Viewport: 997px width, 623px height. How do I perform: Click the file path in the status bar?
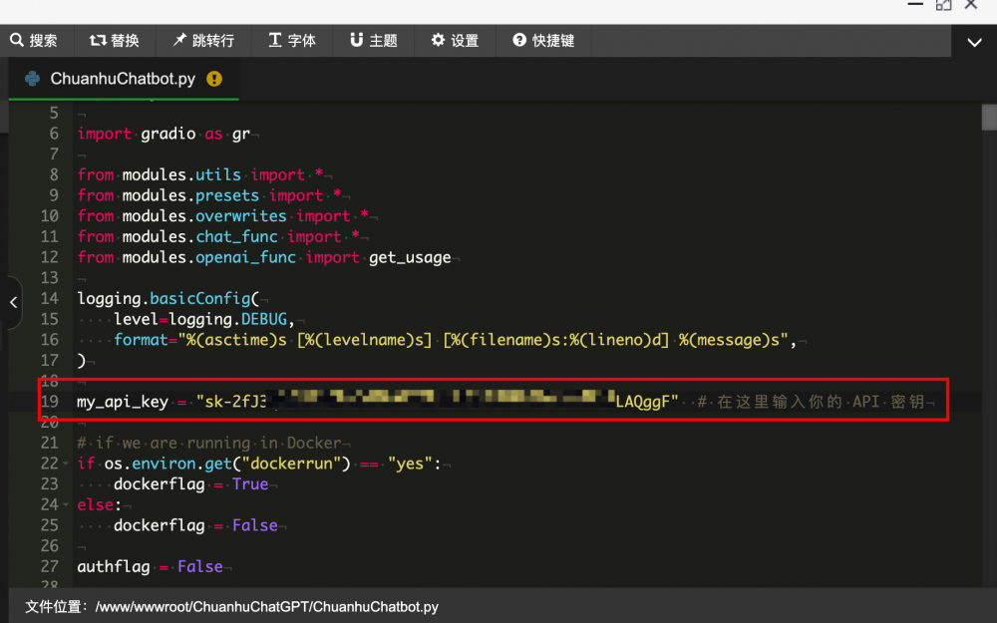click(266, 606)
